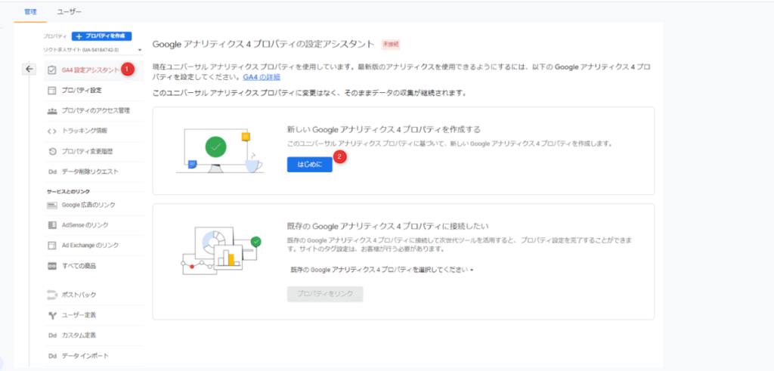Click the GA4 setup assistant checkbox icon

coord(52,70)
